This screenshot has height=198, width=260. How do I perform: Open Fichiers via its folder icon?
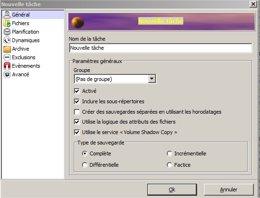tap(7, 23)
